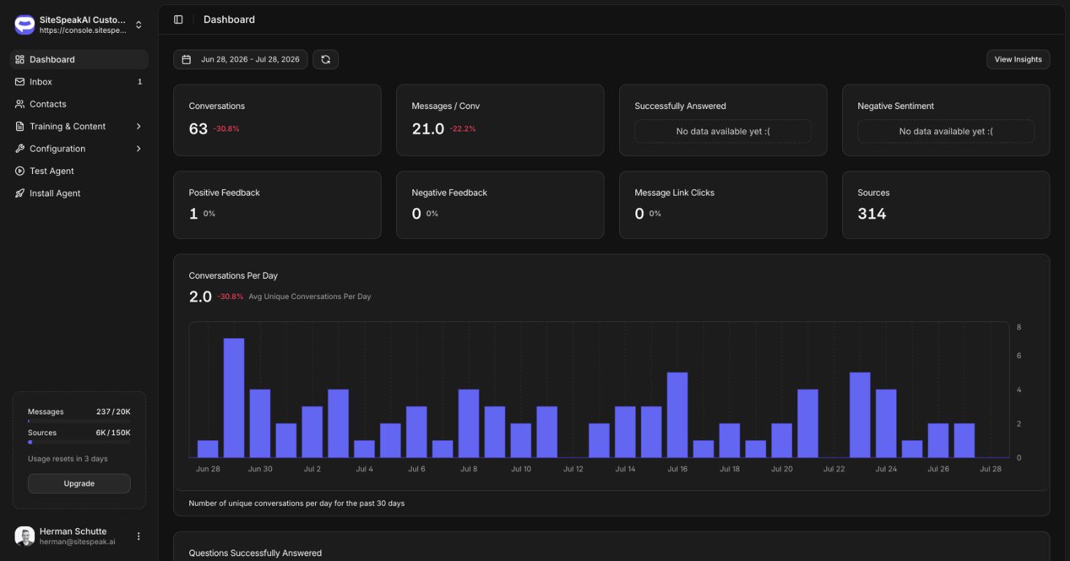Viewport: 1070px width, 561px height.
Task: Click Avg Unique Conversations Per Day label
Action: pyautogui.click(x=310, y=297)
